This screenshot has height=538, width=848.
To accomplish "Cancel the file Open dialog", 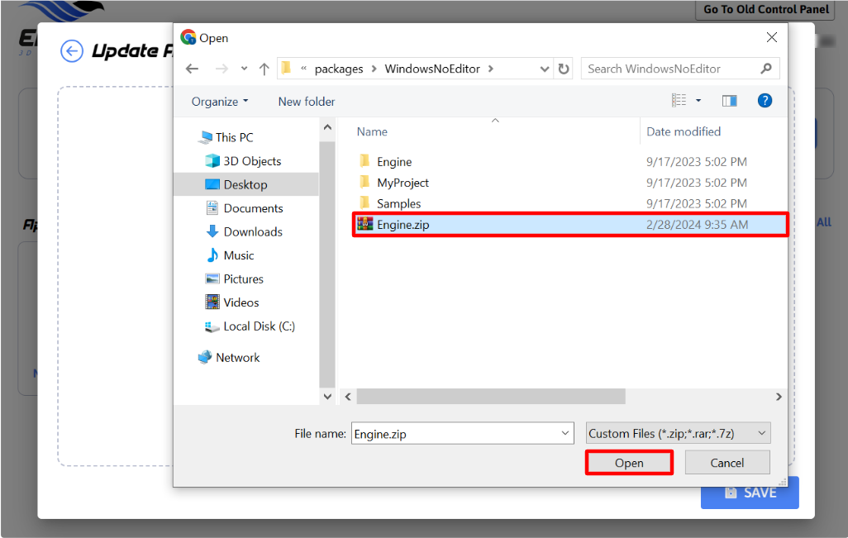I will click(727, 463).
